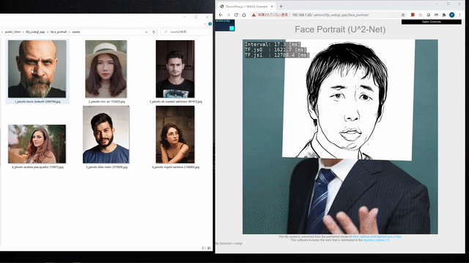
Task: Switch Explorer to large icons view
Action: [209, 248]
